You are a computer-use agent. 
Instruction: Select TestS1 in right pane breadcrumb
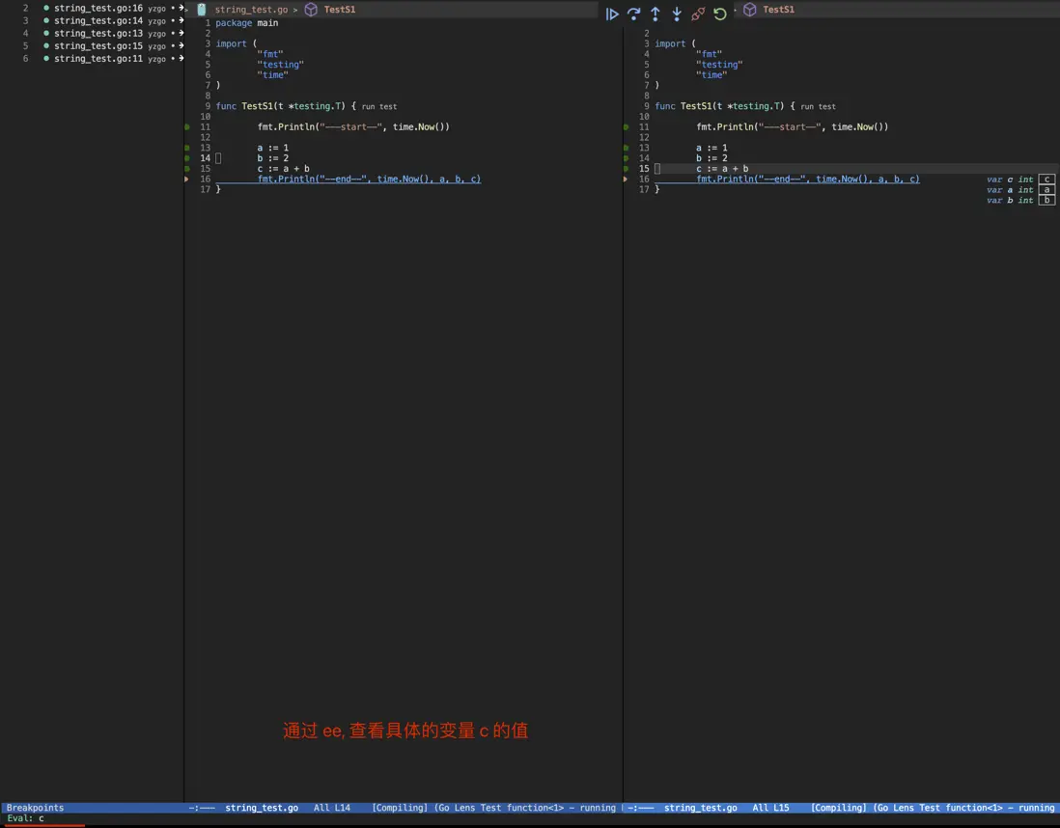click(x=779, y=10)
